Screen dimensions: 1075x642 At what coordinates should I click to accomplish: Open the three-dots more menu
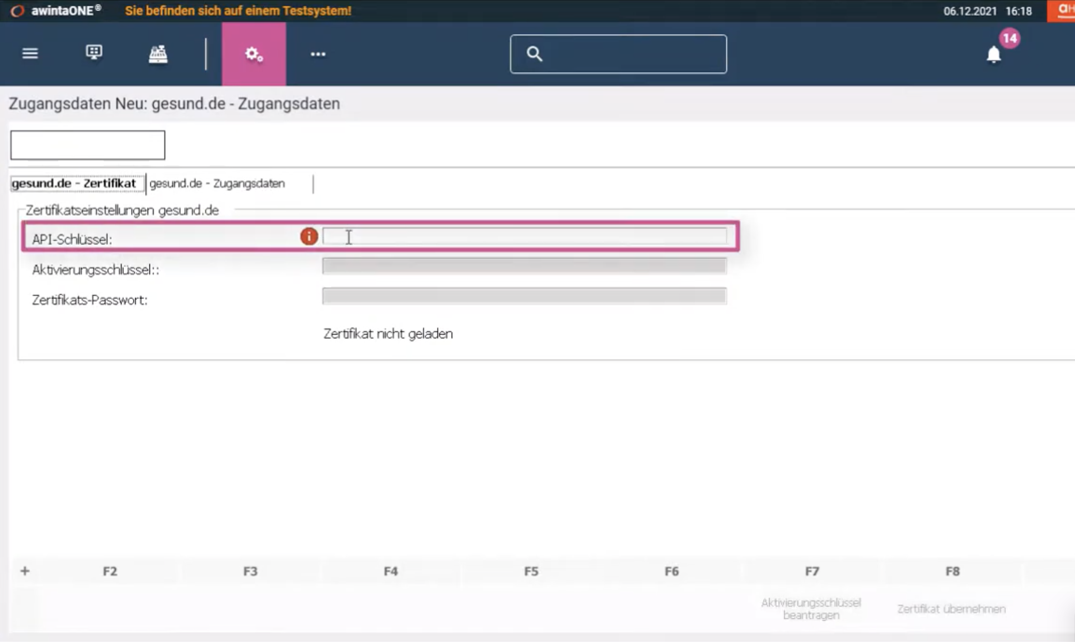click(x=318, y=54)
